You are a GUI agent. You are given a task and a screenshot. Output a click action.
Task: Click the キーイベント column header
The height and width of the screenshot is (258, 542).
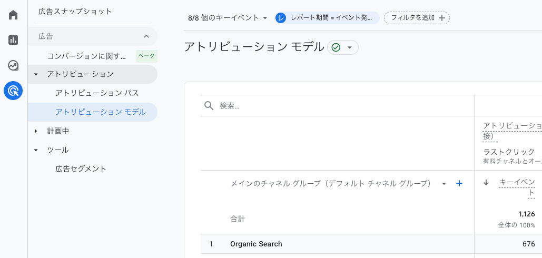point(517,187)
